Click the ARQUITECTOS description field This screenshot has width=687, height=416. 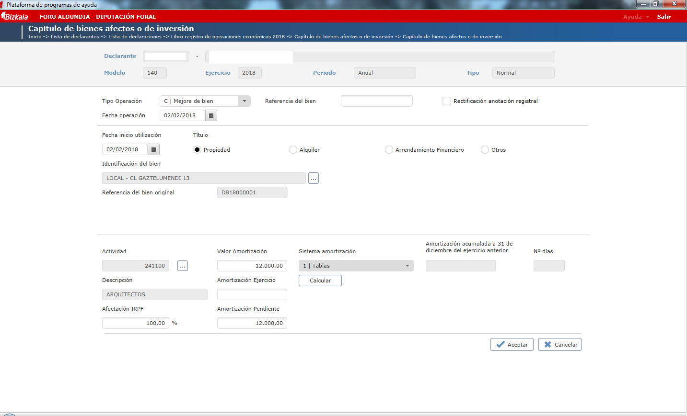point(155,294)
